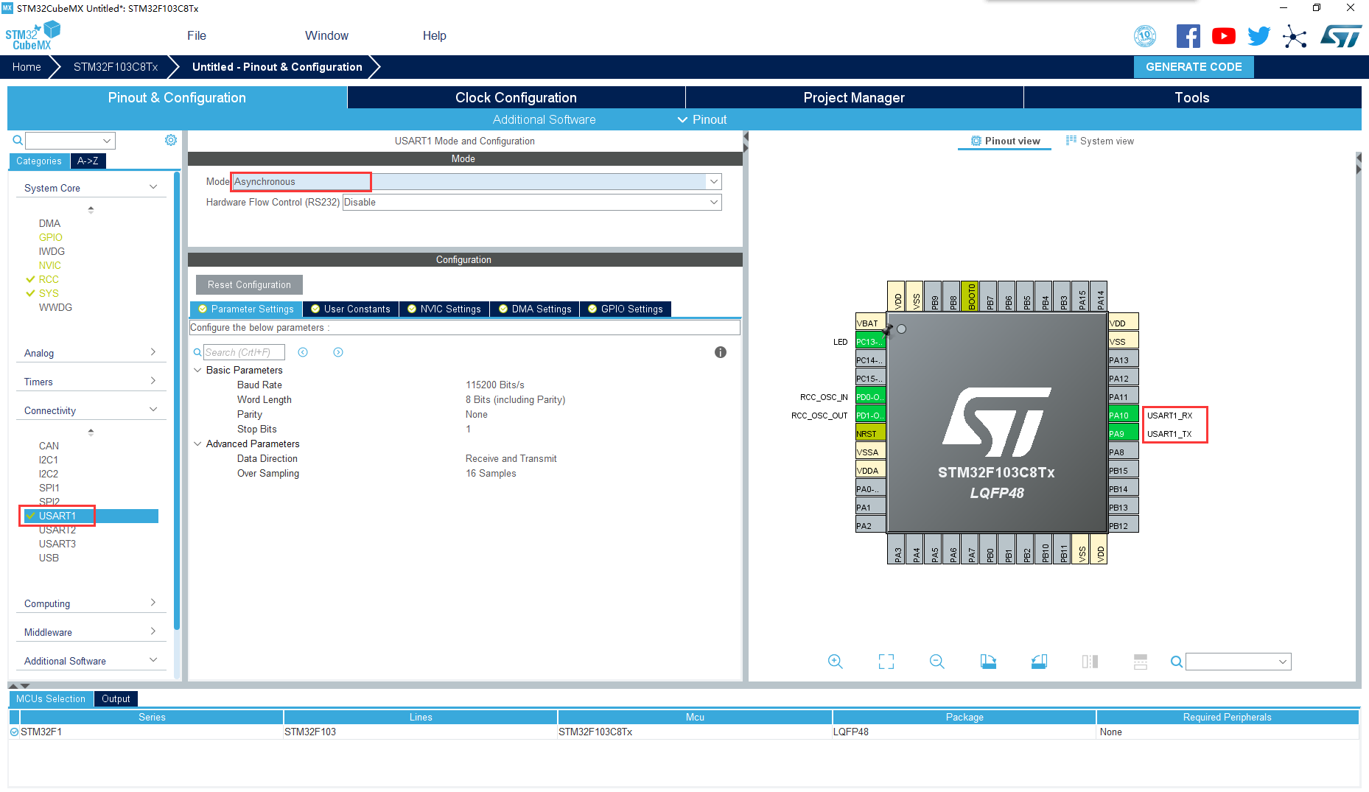The image size is (1369, 792).
Task: Zoom out of the pinout view
Action: point(936,661)
